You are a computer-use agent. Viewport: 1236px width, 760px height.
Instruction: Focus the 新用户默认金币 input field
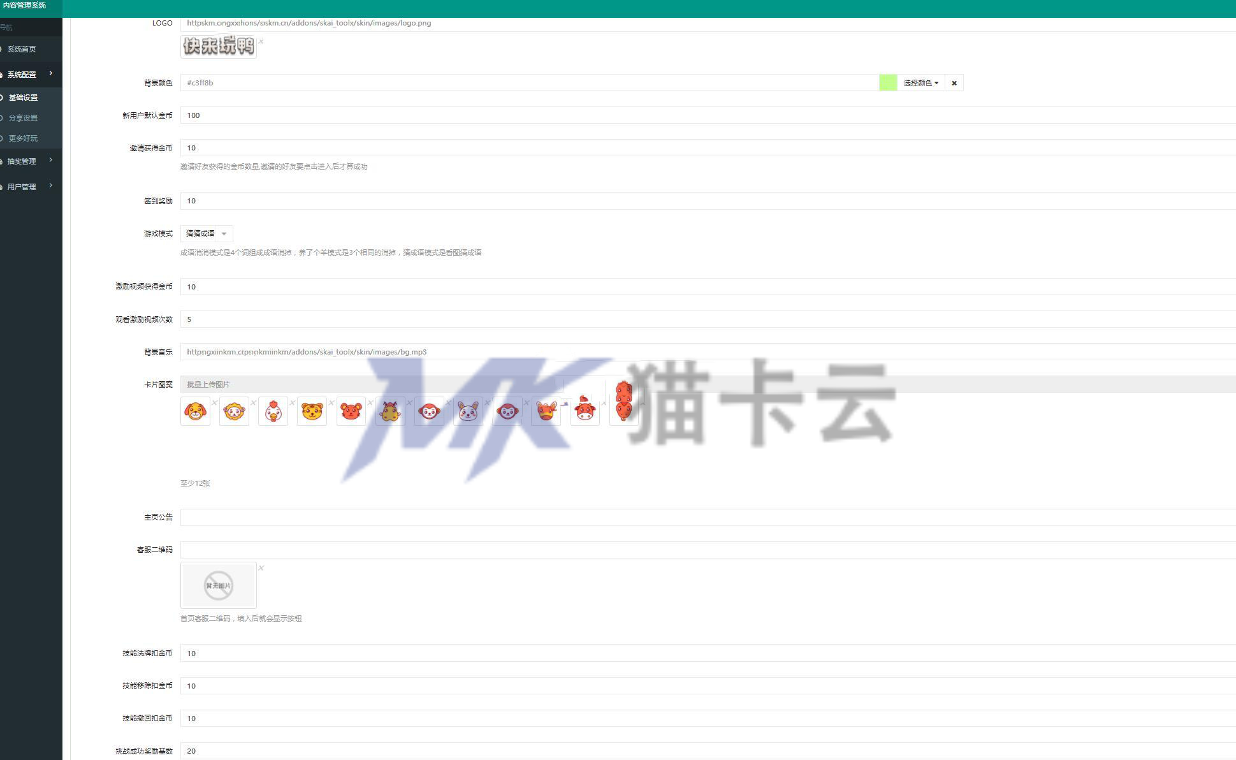pos(708,115)
